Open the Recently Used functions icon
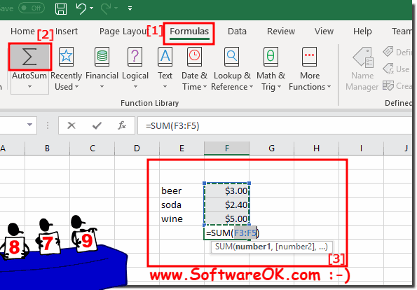Screen dimensions: 417x290 [x=66, y=57]
